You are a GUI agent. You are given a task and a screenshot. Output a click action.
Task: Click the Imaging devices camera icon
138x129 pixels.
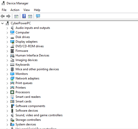coord(12,60)
